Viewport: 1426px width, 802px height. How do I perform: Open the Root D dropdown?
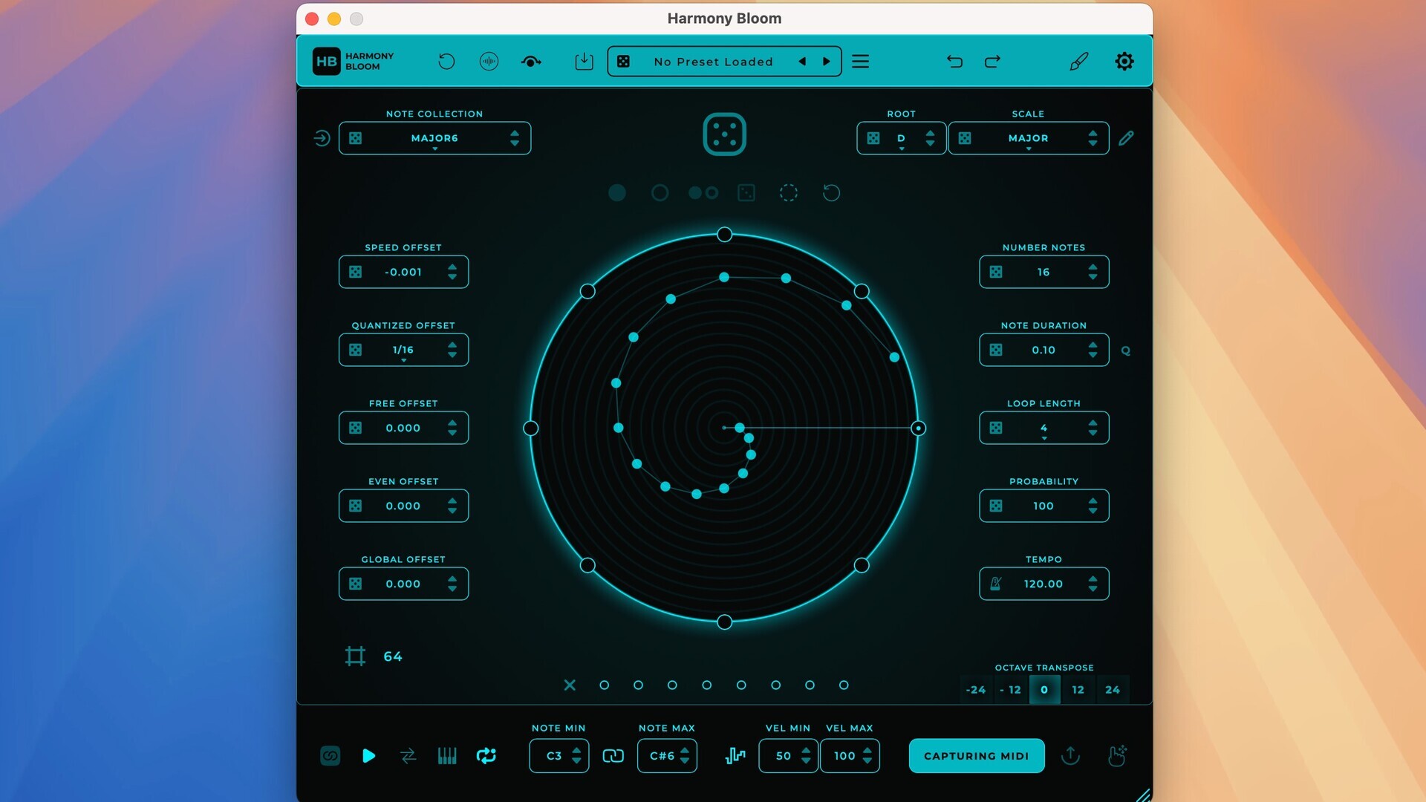click(901, 138)
